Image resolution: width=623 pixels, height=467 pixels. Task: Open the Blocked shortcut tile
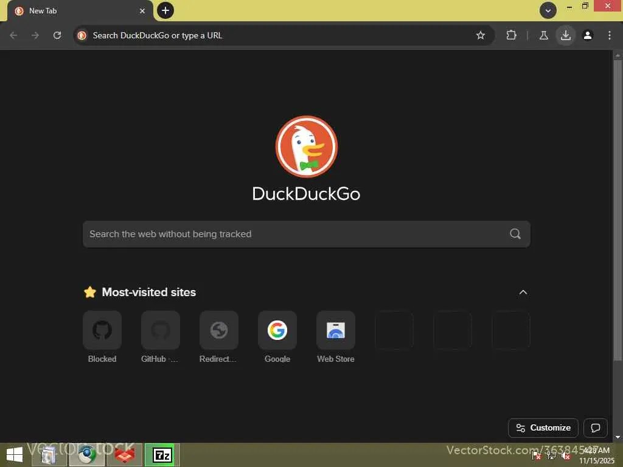[x=102, y=337]
